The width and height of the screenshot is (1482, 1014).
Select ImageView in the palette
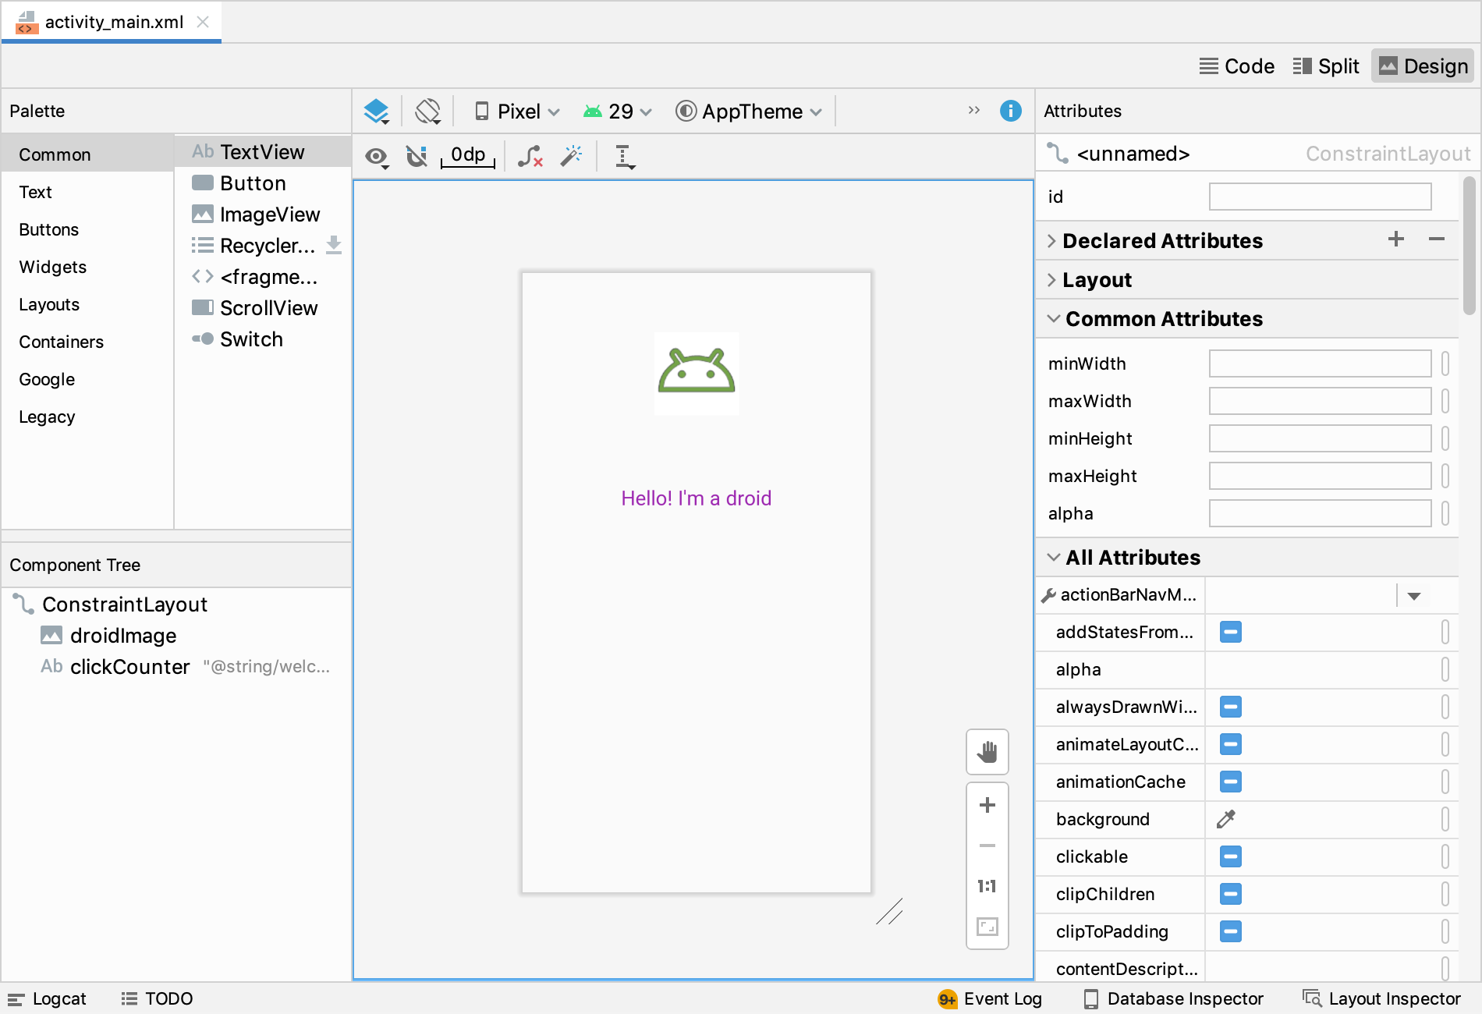click(263, 214)
